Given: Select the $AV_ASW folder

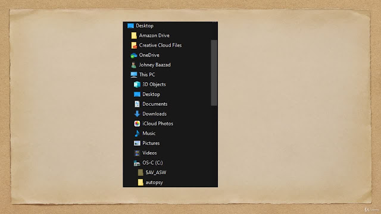Looking at the screenshot, I should pyautogui.click(x=152, y=172).
